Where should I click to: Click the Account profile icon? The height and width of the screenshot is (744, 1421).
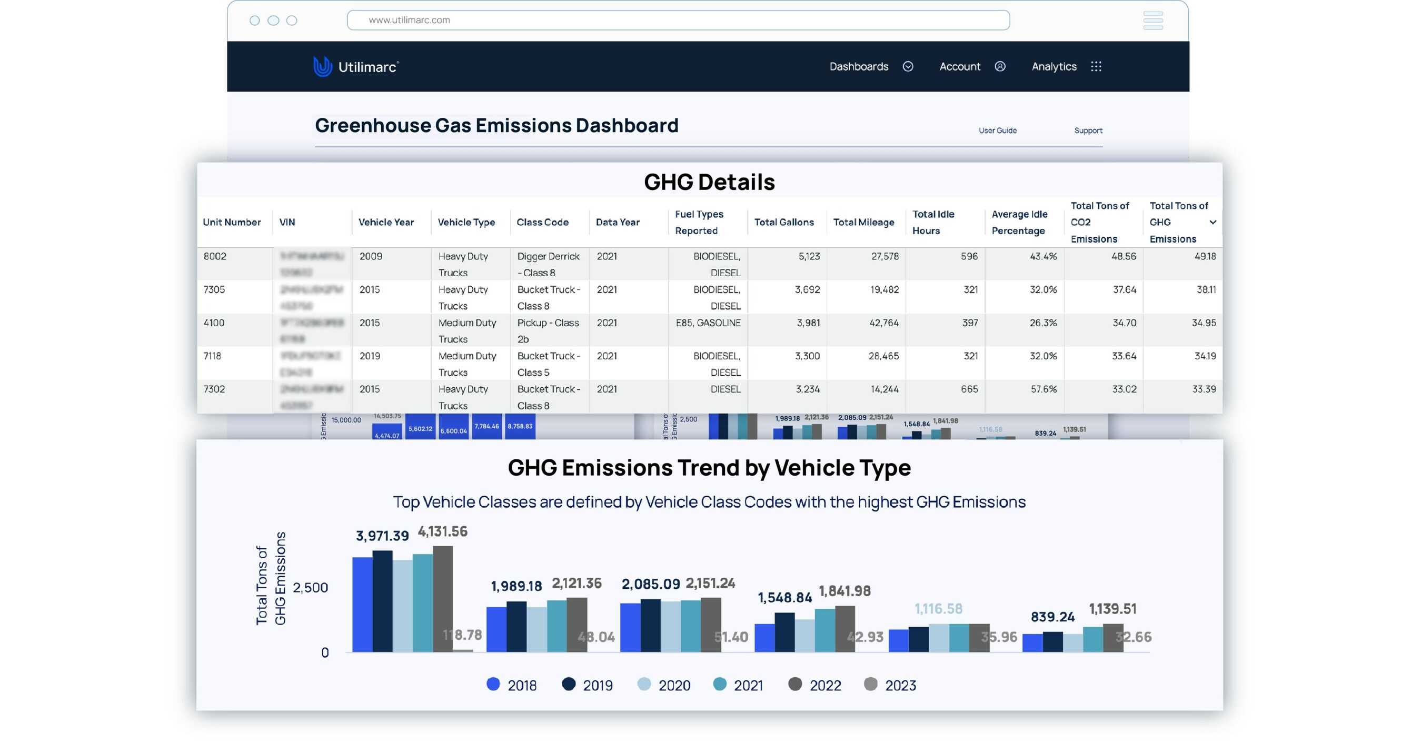click(x=1000, y=66)
